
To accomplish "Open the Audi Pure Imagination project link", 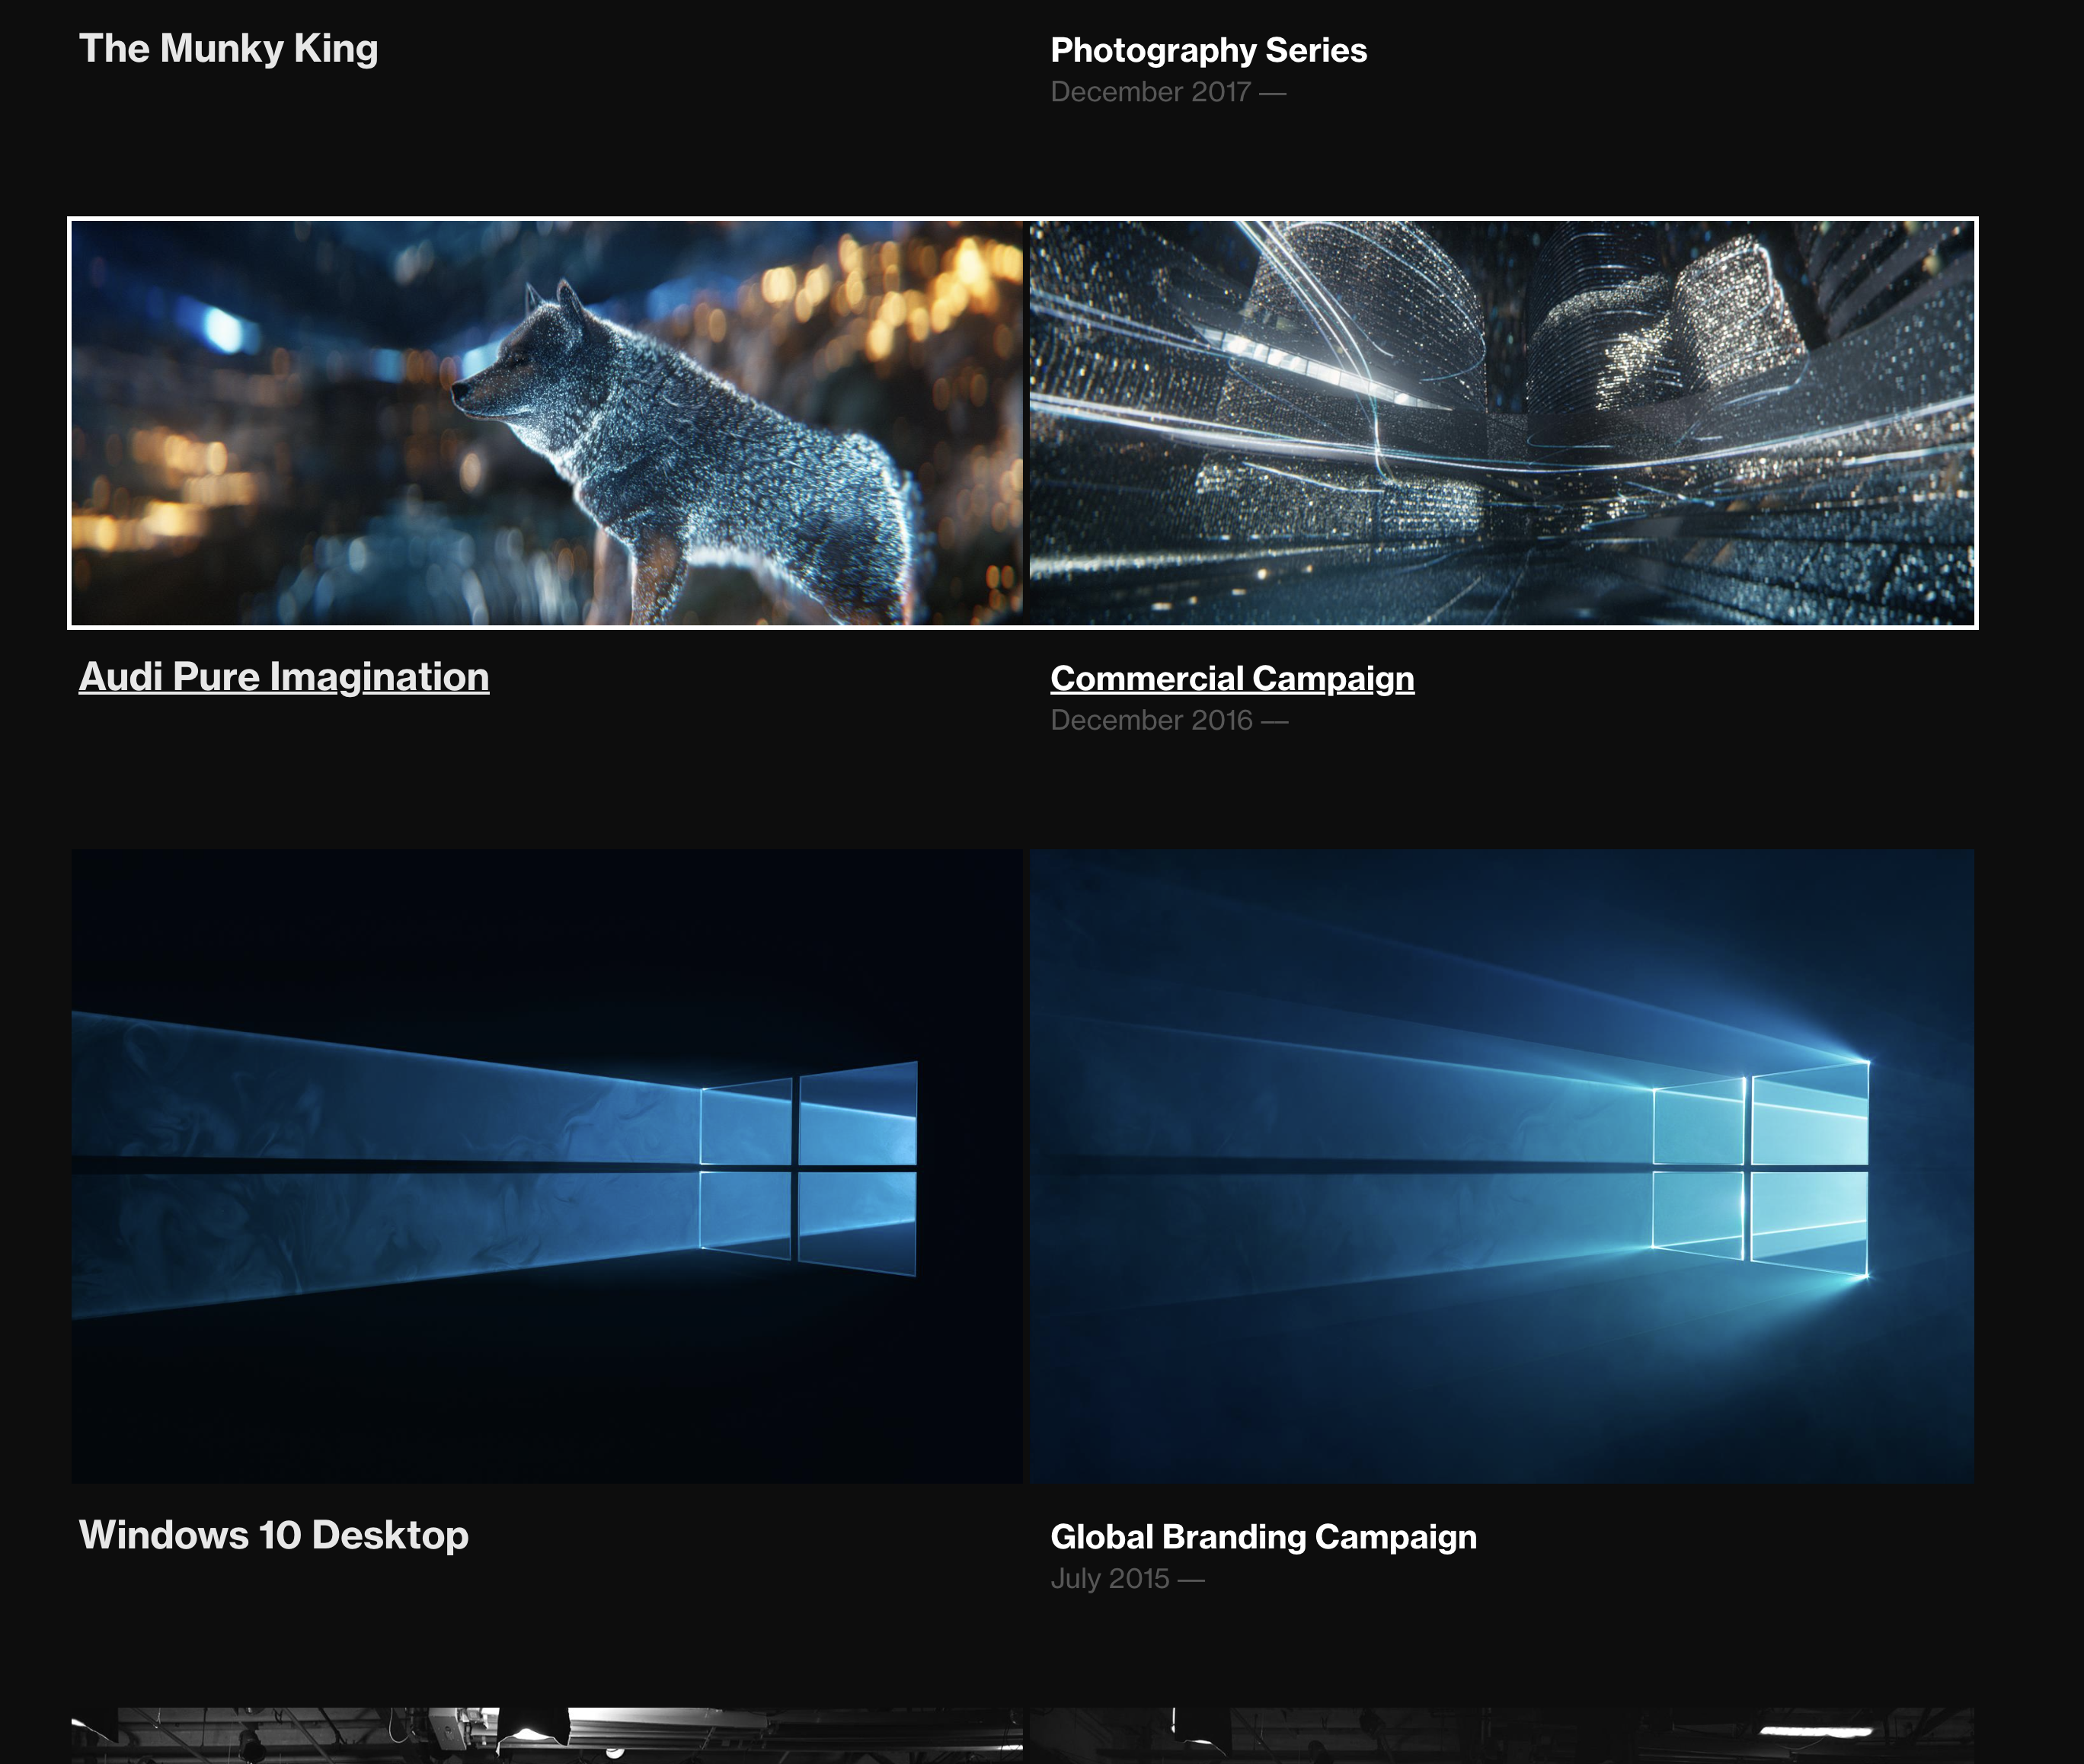I will point(284,677).
